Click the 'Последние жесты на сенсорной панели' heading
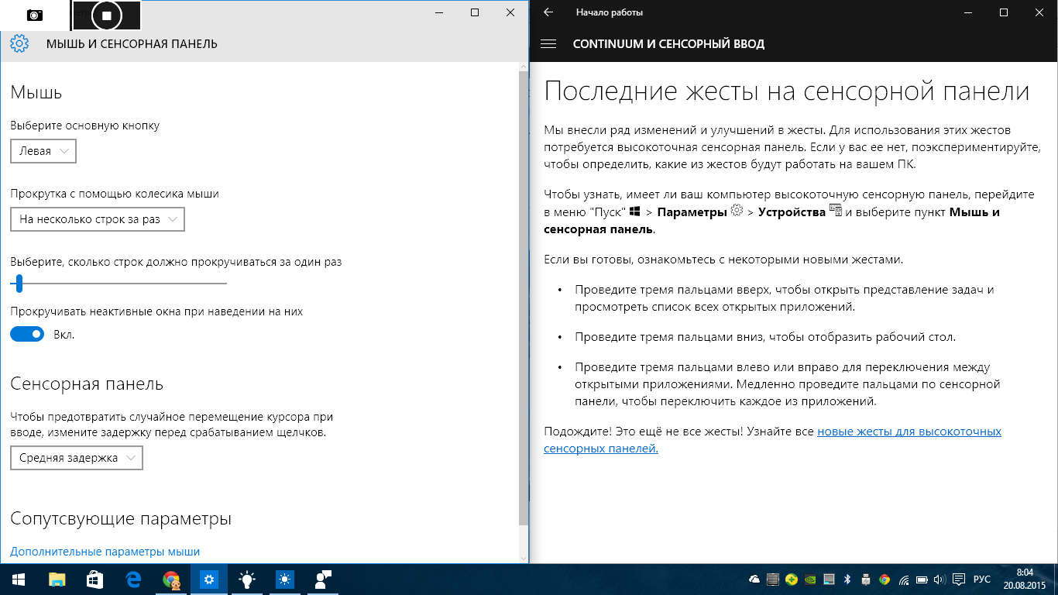1058x595 pixels. pos(787,91)
